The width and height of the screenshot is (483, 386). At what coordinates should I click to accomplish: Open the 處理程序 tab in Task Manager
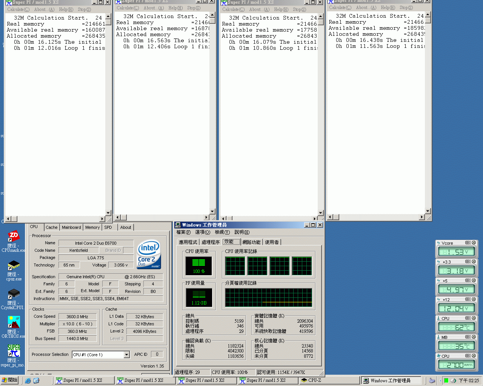click(x=211, y=242)
